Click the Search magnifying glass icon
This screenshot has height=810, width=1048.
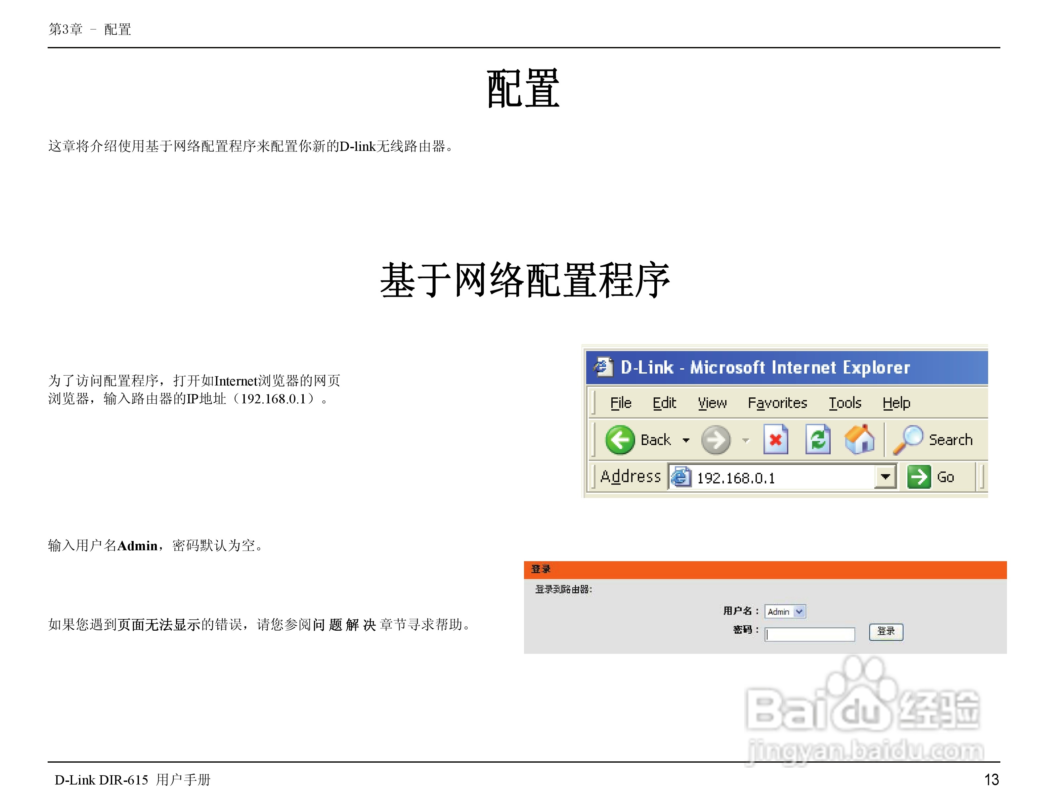pos(907,439)
